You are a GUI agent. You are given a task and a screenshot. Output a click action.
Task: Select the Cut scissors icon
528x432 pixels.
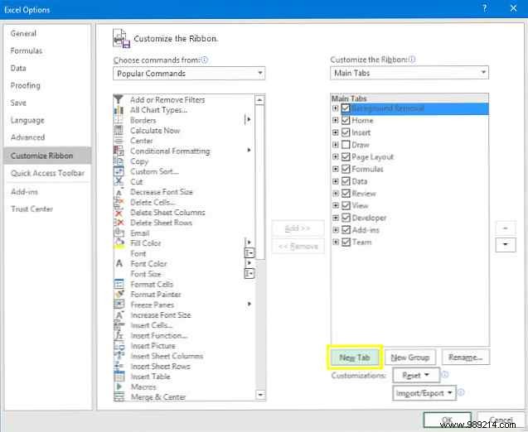click(119, 182)
